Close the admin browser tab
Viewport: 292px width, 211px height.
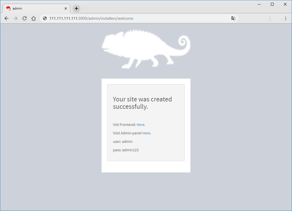[66, 8]
